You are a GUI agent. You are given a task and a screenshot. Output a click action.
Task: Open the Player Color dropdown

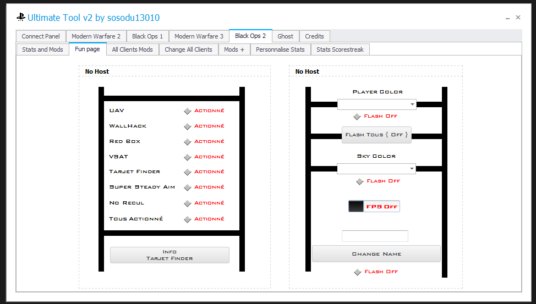[x=377, y=104]
